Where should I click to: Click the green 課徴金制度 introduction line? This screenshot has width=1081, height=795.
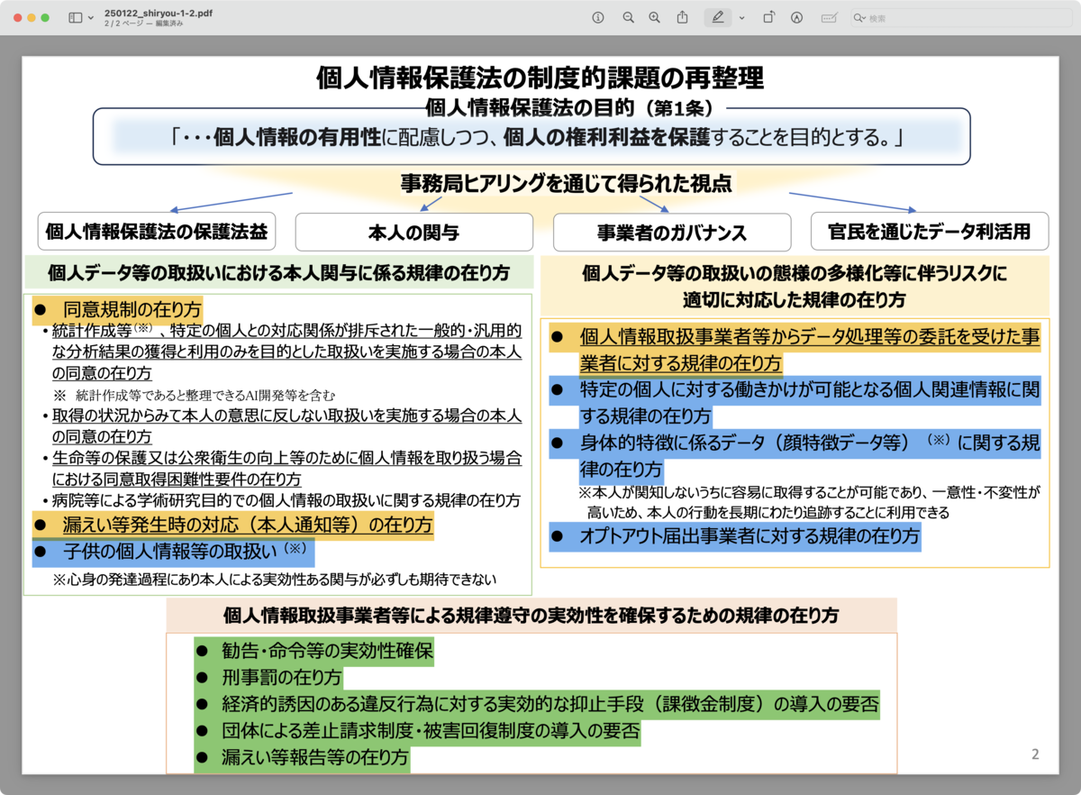537,703
